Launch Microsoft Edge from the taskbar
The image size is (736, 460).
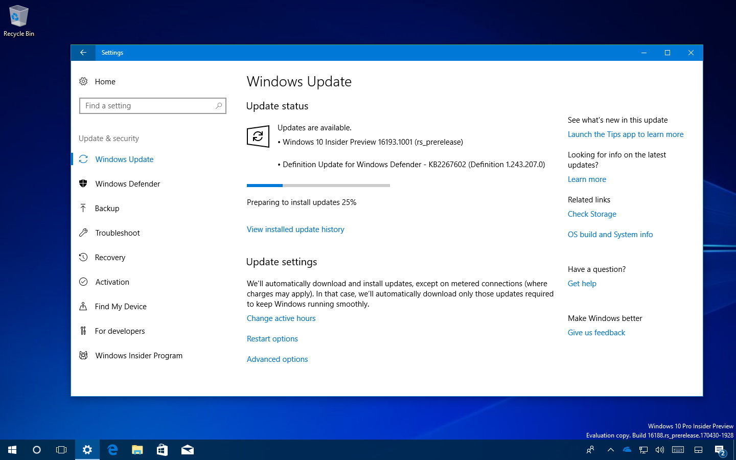[112, 450]
